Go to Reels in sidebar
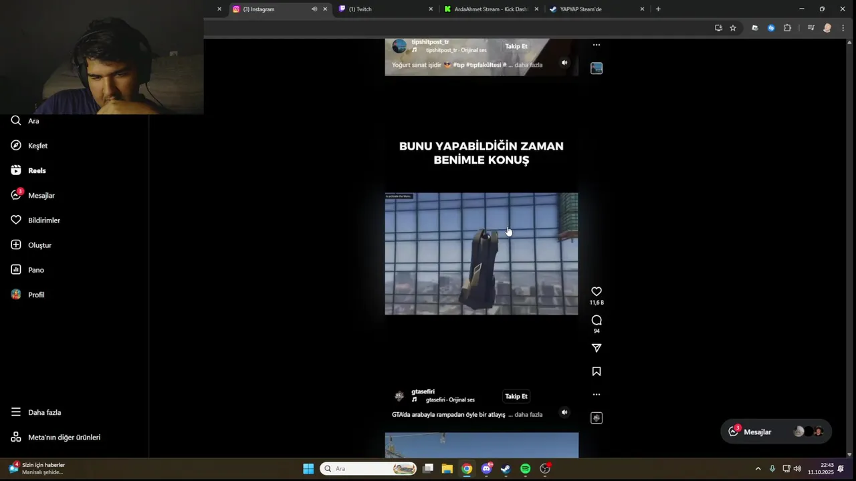Screen dimensions: 856x481 click(x=29, y=170)
